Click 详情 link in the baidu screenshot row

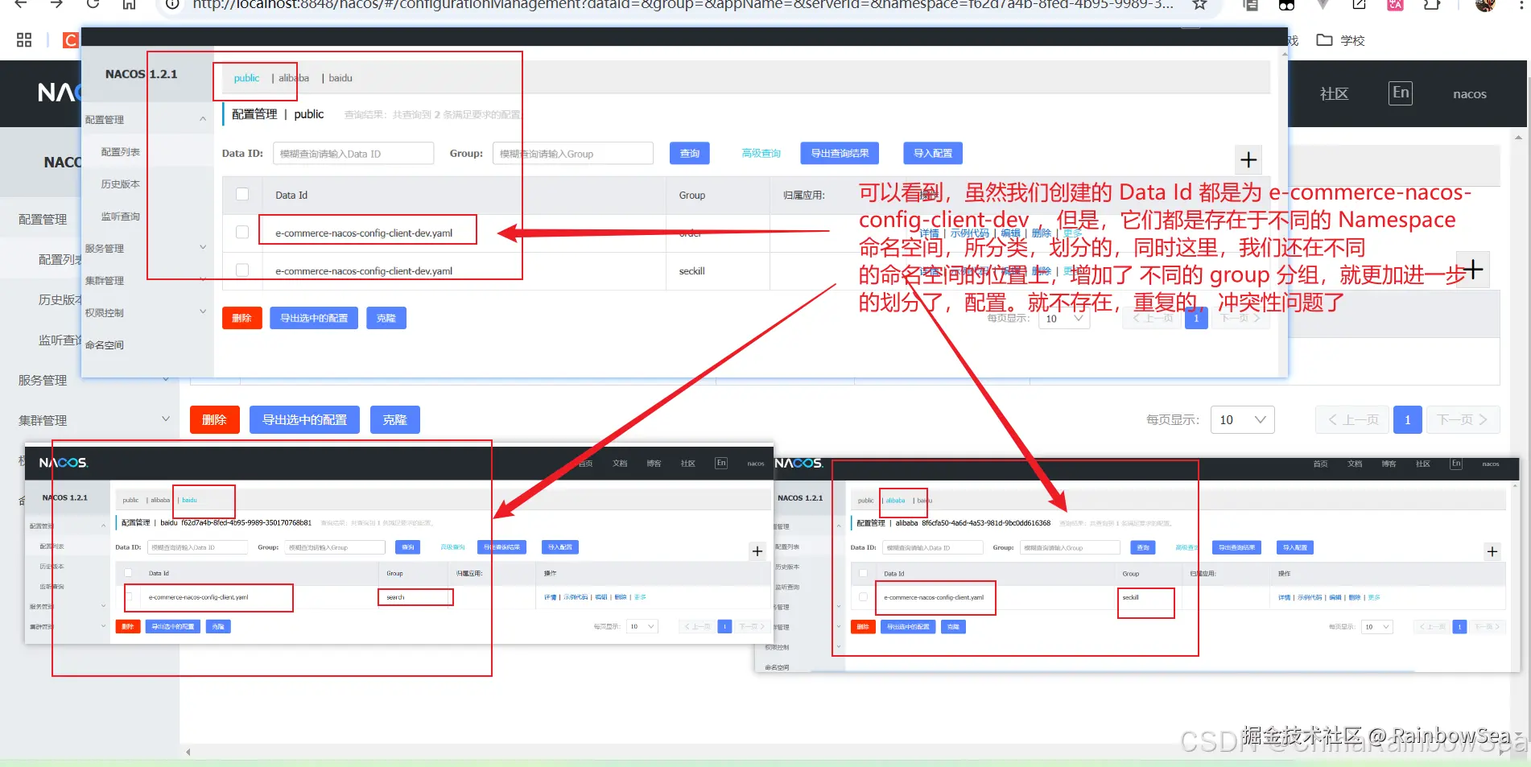pyautogui.click(x=550, y=597)
